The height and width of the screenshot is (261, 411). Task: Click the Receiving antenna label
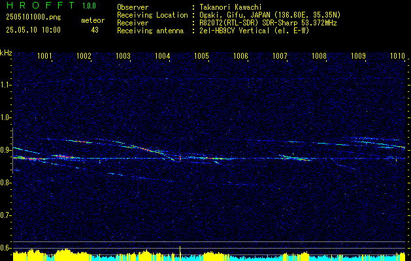pos(150,31)
